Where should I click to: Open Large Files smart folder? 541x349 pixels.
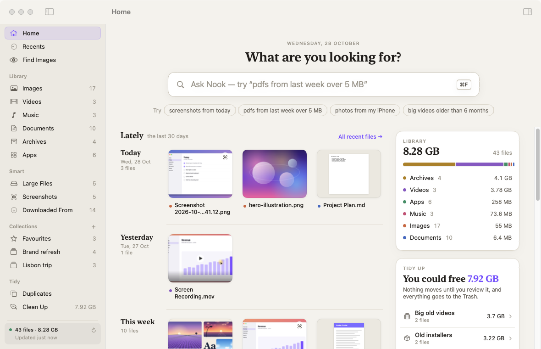pos(53,184)
